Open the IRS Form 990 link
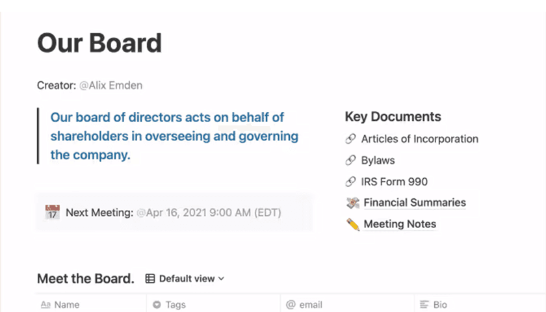 pos(394,182)
